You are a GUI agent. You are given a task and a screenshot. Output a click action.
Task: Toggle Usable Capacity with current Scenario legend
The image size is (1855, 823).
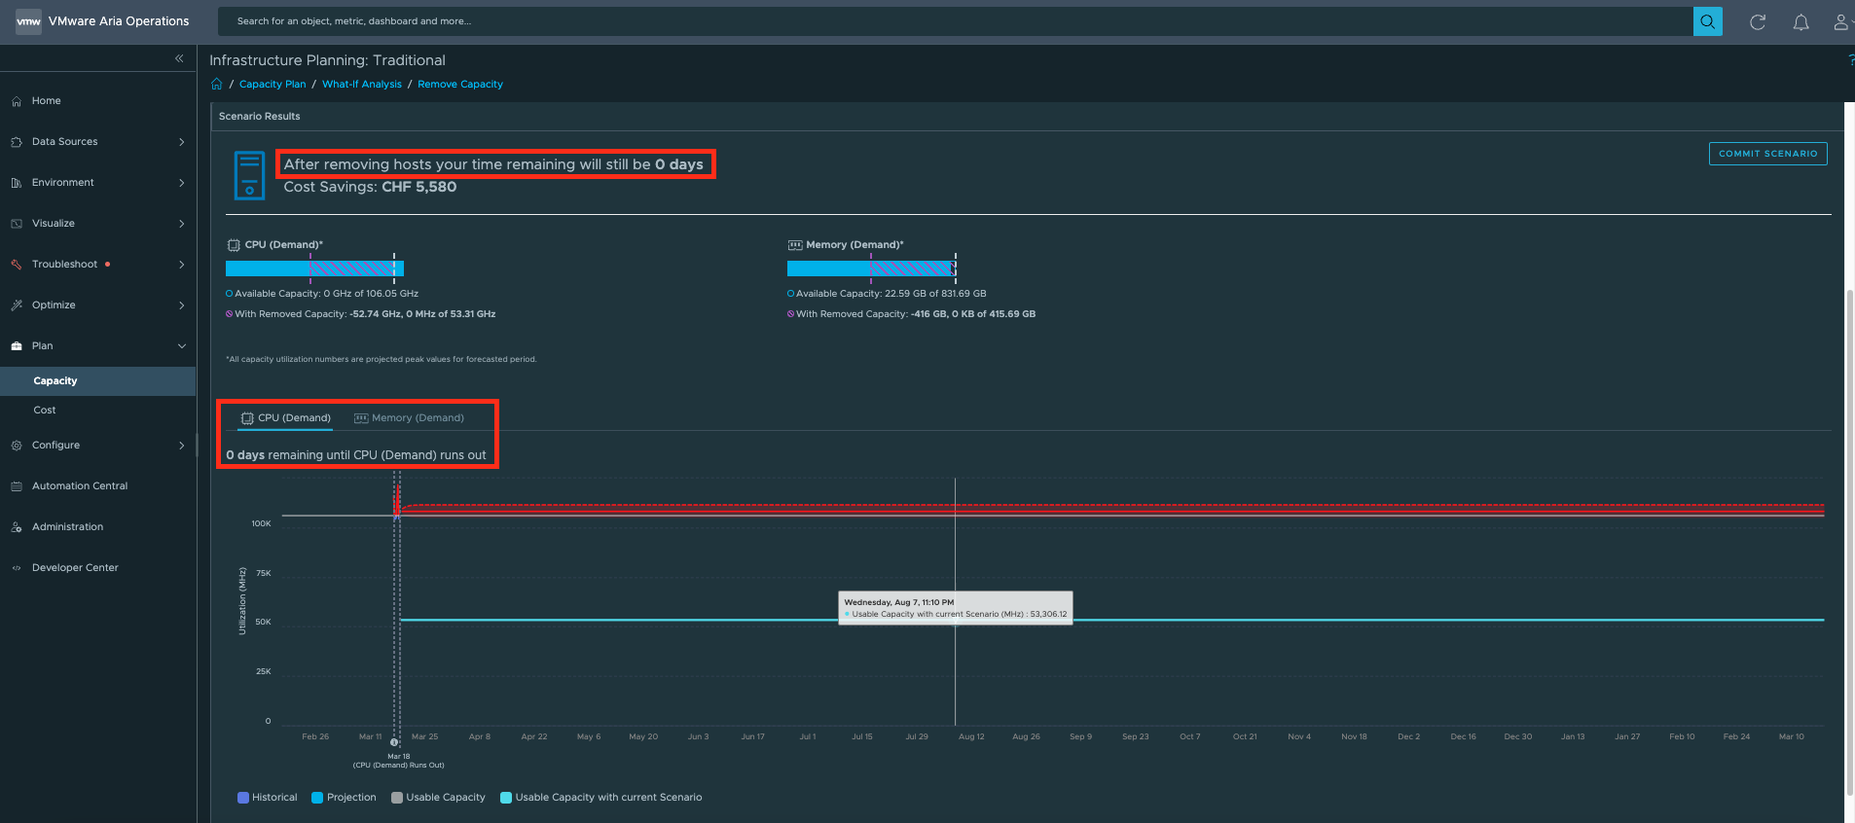(x=600, y=798)
